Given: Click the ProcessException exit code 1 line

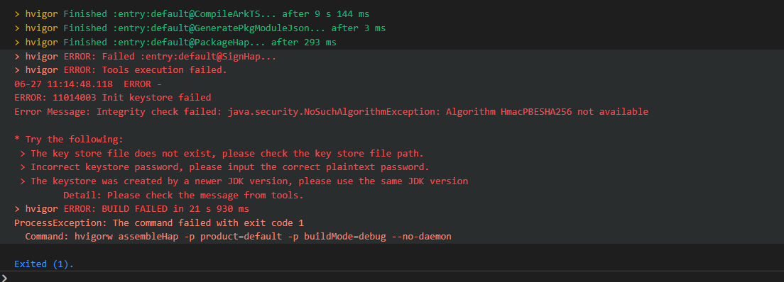Looking at the screenshot, I should pyautogui.click(x=159, y=222).
